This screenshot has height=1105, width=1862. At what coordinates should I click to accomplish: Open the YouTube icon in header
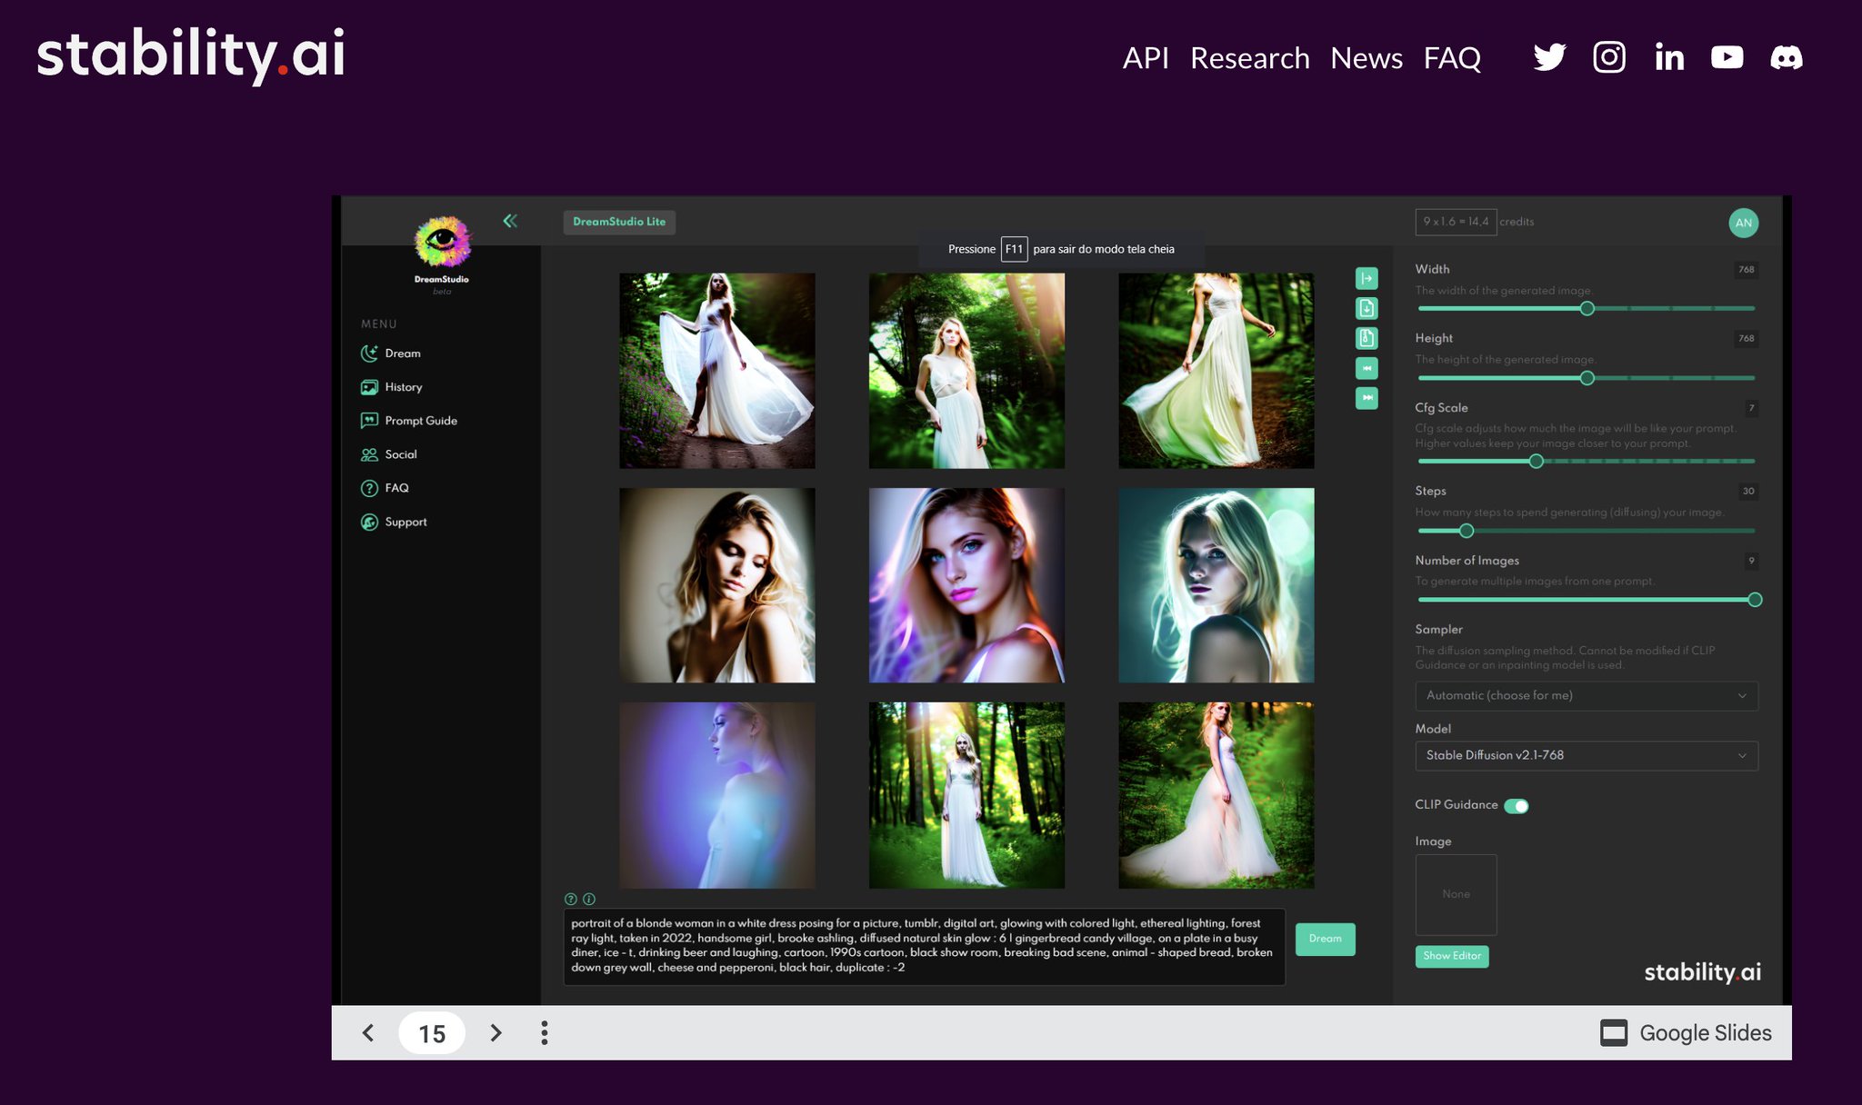(x=1727, y=57)
